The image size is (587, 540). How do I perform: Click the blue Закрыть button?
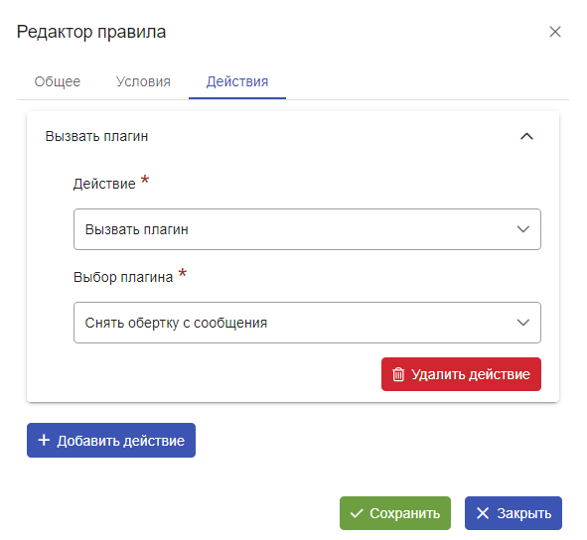pos(514,513)
